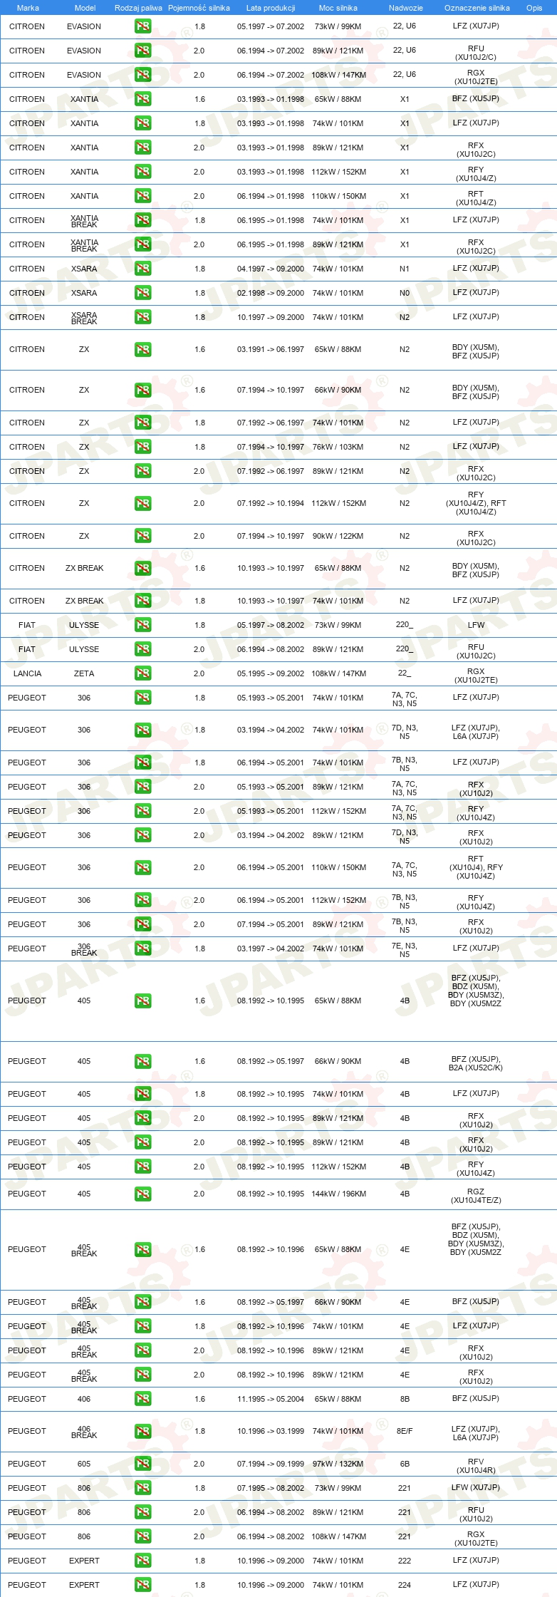Click the Model column header
Image resolution: width=557 pixels, height=1597 pixels.
85,8
